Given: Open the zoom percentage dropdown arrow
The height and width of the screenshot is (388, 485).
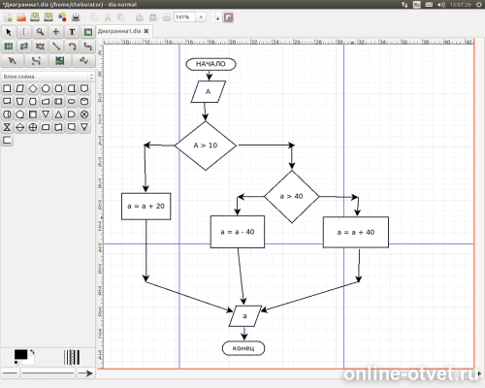Looking at the screenshot, I should 201,17.
